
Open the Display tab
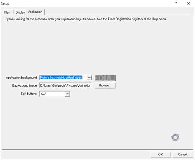(20, 12)
